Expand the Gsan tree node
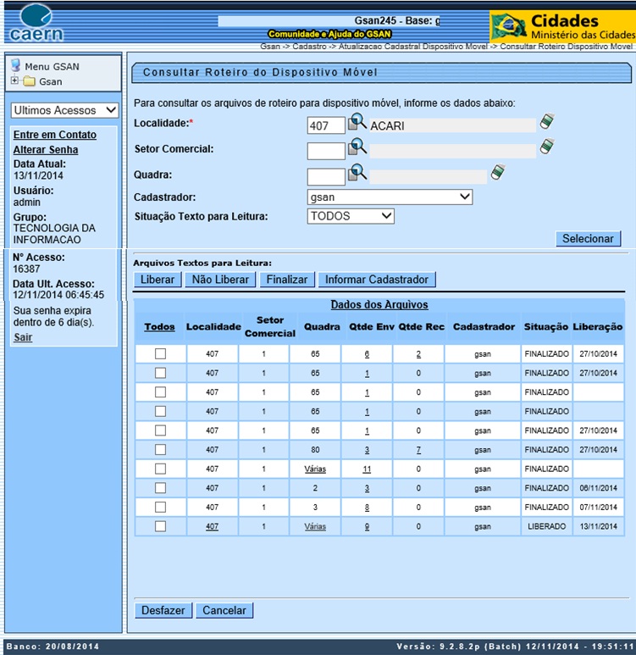Viewport: 636px width, 655px height. (x=14, y=81)
